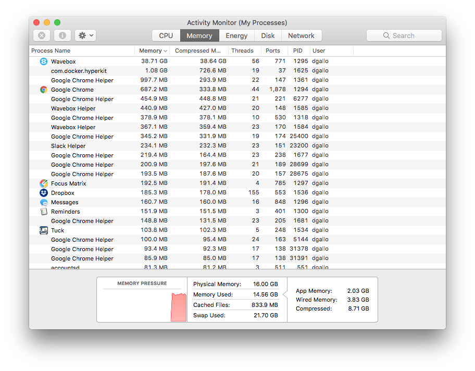Switch to the Disk tab
This screenshot has height=371, width=475.
(x=268, y=35)
